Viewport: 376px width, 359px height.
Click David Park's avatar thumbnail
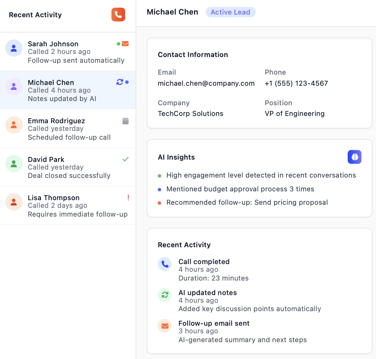[x=14, y=163]
